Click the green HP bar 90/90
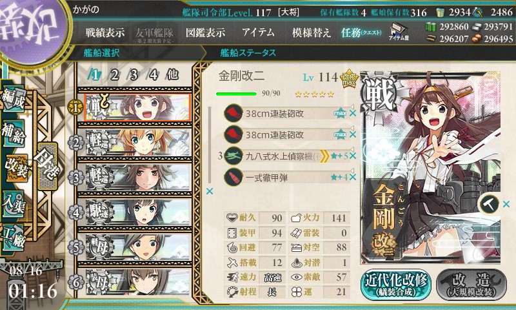The width and height of the screenshot is (516, 310). pos(236,94)
